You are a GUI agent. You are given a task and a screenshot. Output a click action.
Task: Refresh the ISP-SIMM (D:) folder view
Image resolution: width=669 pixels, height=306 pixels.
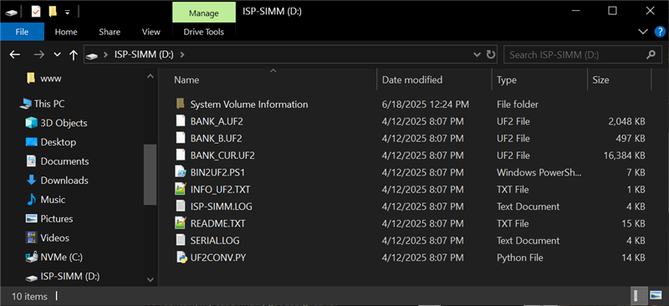click(x=491, y=54)
